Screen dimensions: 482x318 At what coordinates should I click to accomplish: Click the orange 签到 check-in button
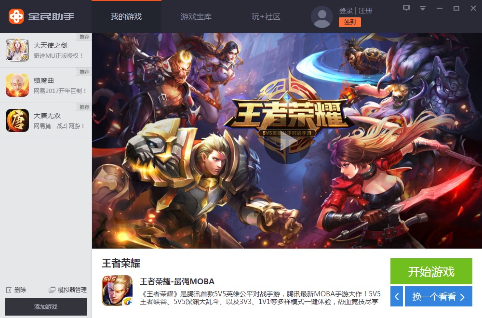click(x=350, y=22)
